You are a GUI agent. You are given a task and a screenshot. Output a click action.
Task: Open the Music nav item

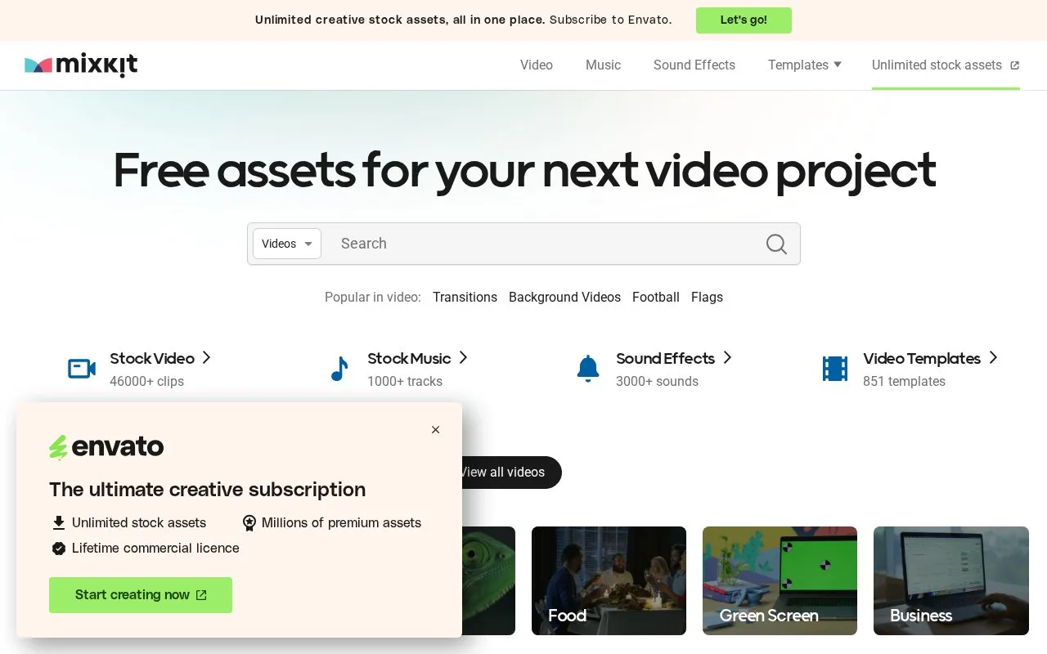tap(603, 65)
